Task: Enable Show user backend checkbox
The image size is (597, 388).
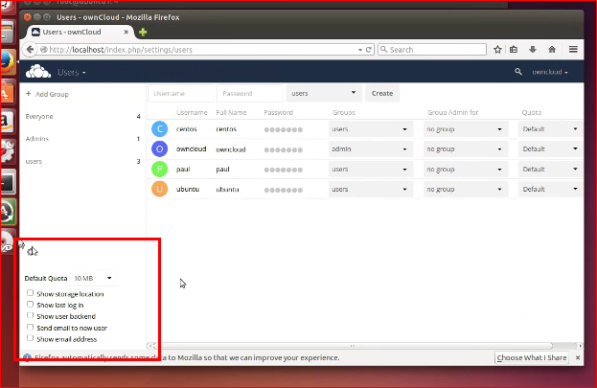Action: (30, 315)
